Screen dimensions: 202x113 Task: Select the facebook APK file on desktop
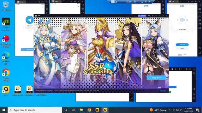coord(29,91)
